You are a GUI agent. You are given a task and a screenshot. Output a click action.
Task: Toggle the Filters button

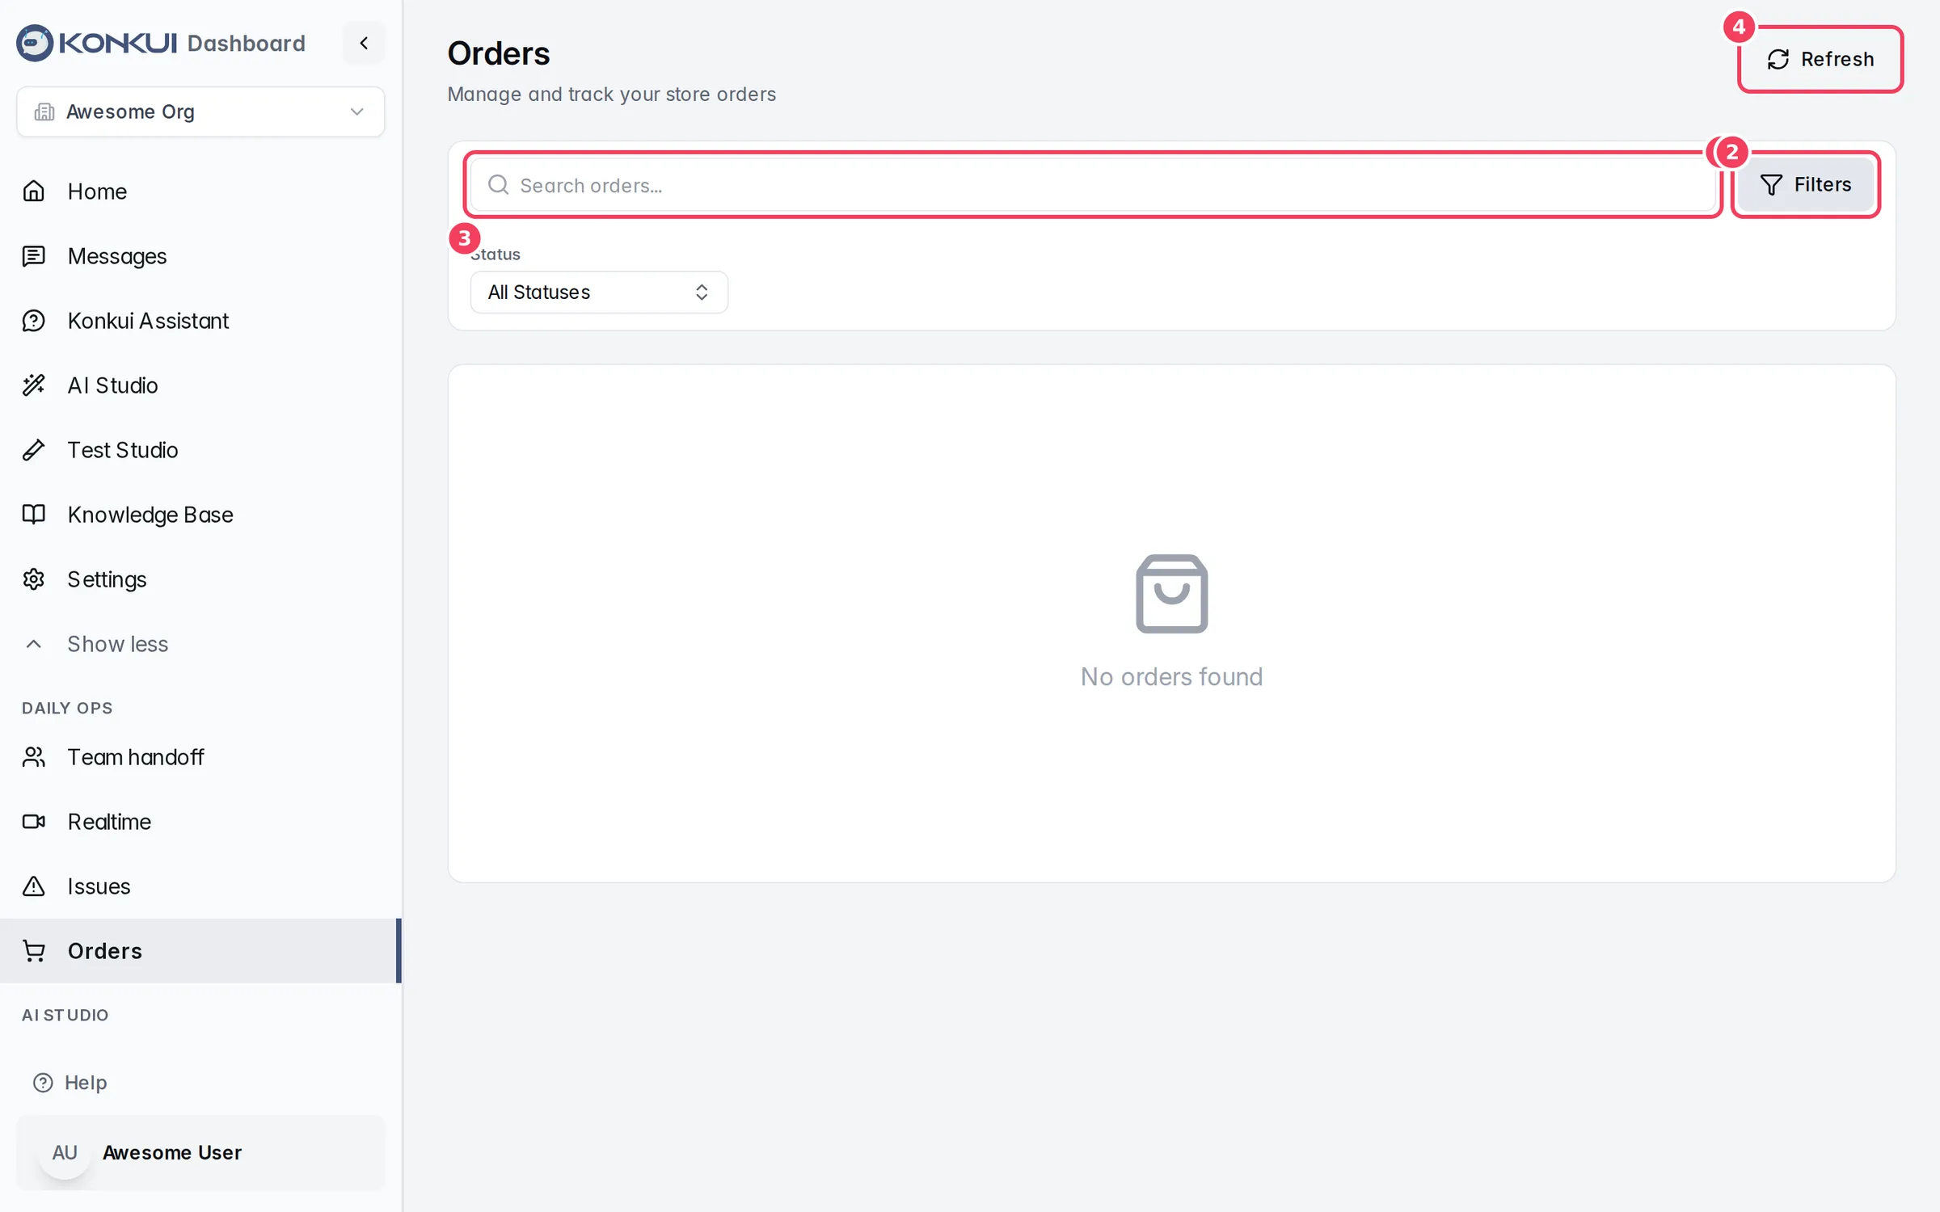[1806, 185]
